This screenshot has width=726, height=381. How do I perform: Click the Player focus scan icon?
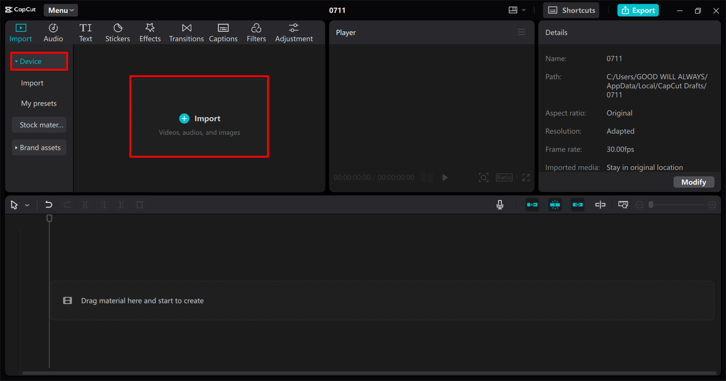pos(483,177)
